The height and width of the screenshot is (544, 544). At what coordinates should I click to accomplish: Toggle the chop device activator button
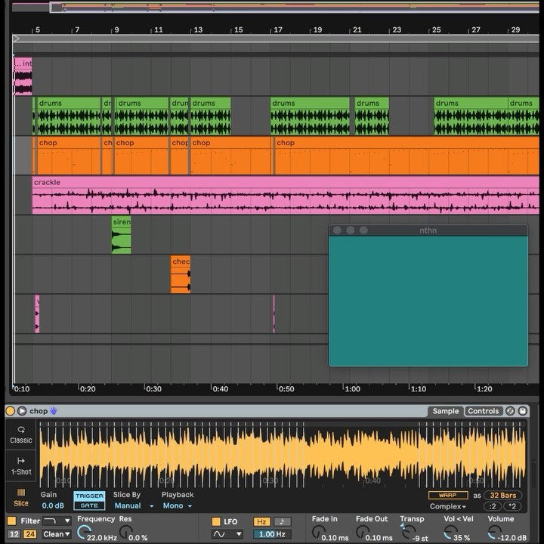point(10,411)
